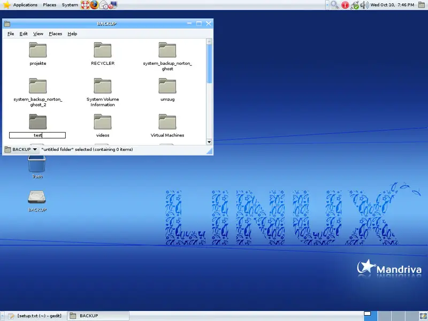Click the Mandriva star icon in the top panel

point(6,5)
